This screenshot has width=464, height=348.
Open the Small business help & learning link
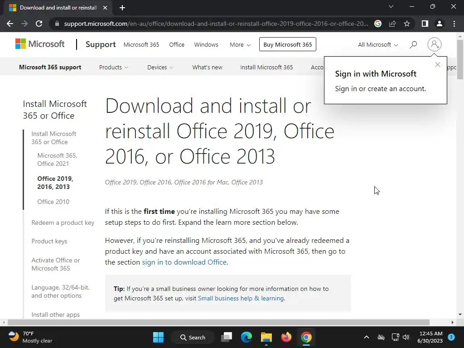pos(241,298)
